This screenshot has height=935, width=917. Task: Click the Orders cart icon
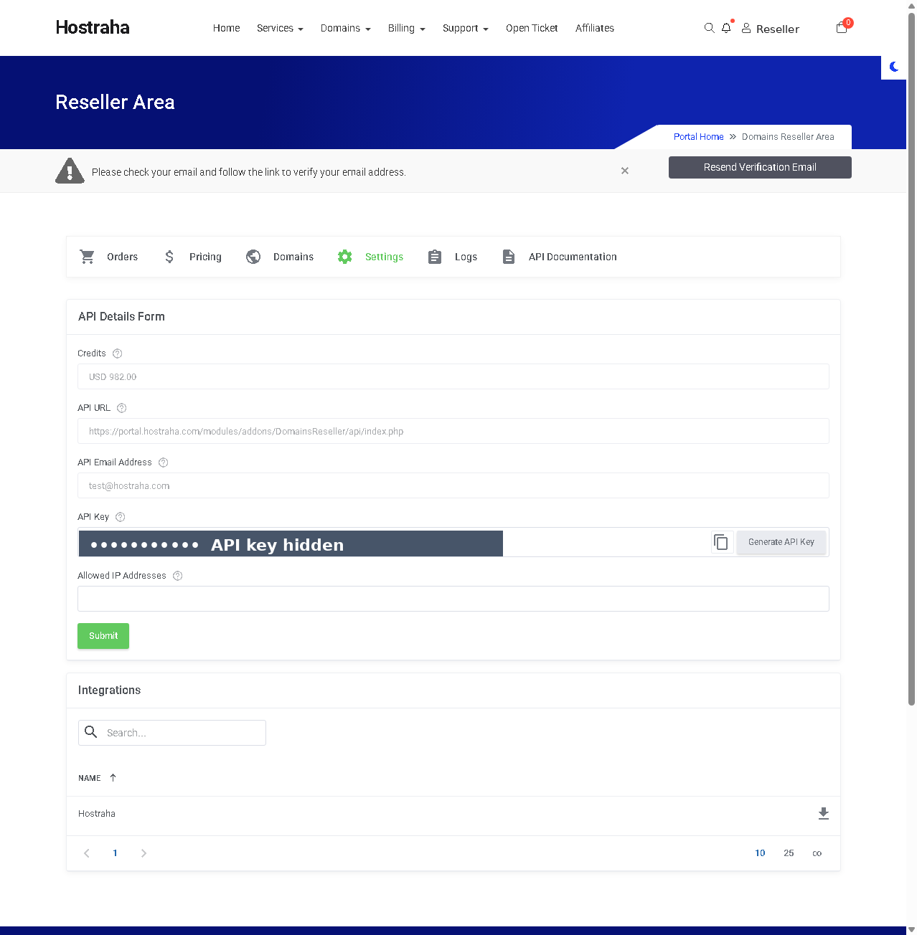point(88,257)
